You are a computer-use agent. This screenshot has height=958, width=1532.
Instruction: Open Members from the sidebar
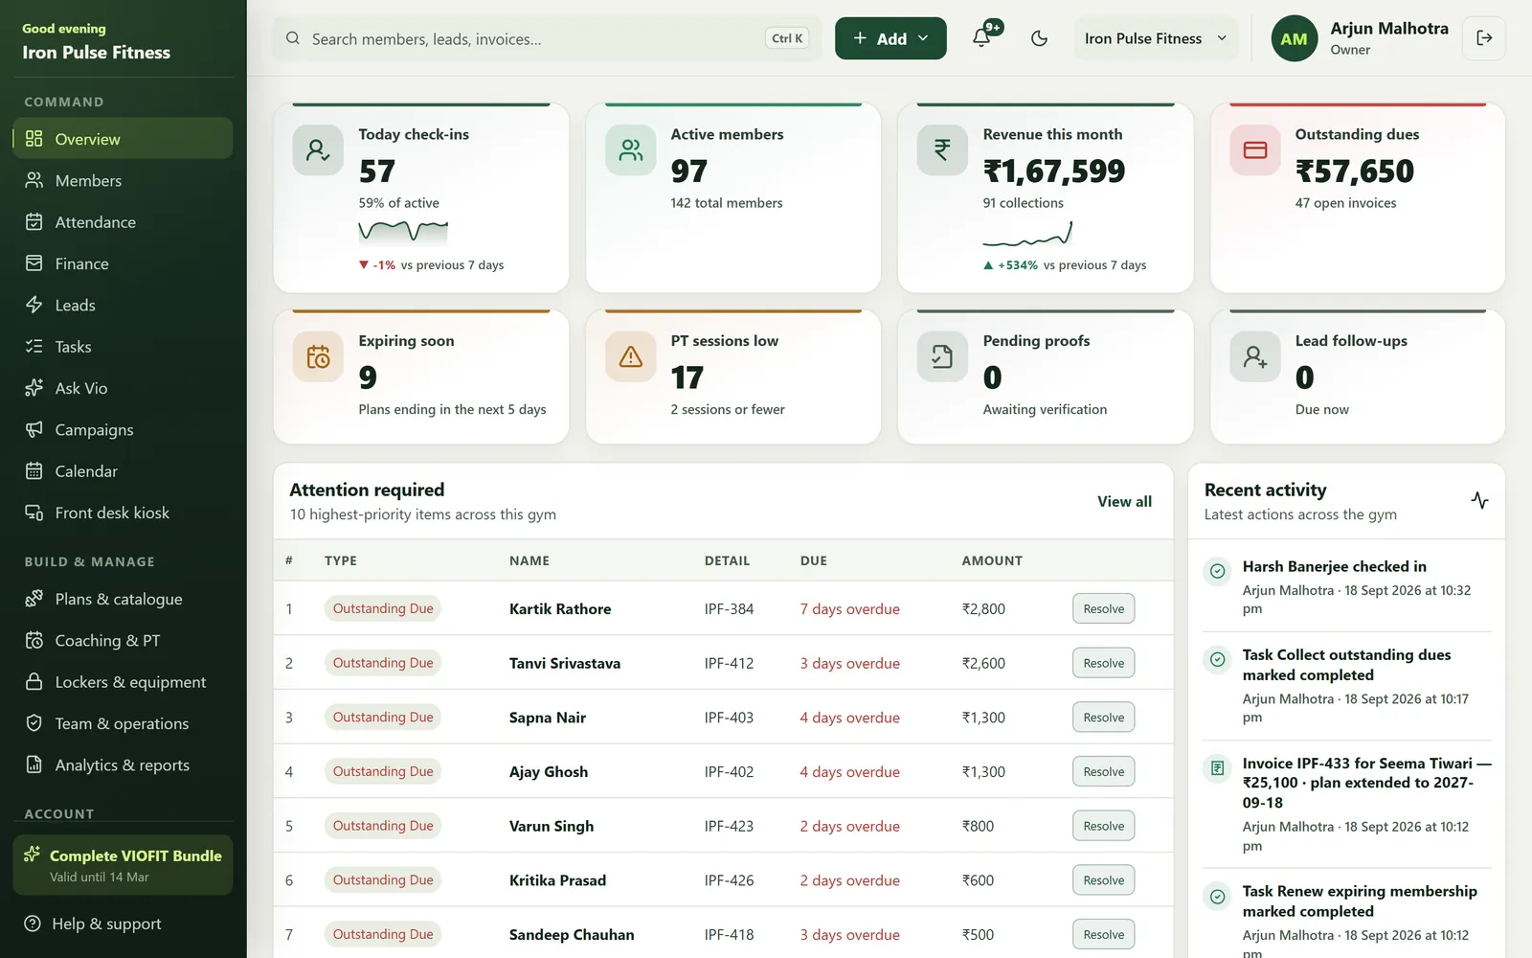click(x=123, y=180)
